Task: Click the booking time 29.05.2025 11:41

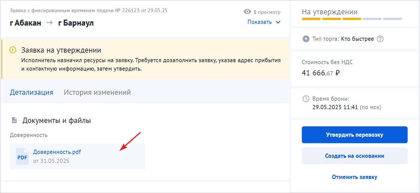Action: click(335, 107)
